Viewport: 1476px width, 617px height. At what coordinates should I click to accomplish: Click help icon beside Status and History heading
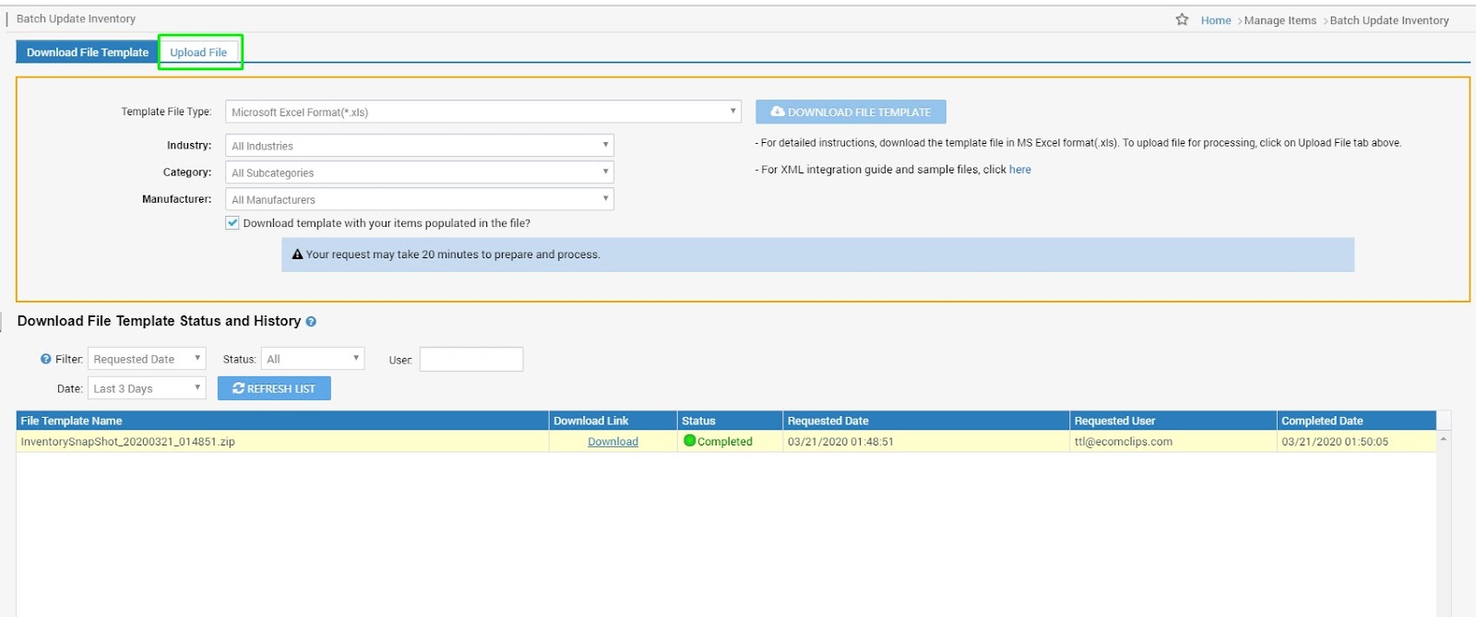click(311, 322)
